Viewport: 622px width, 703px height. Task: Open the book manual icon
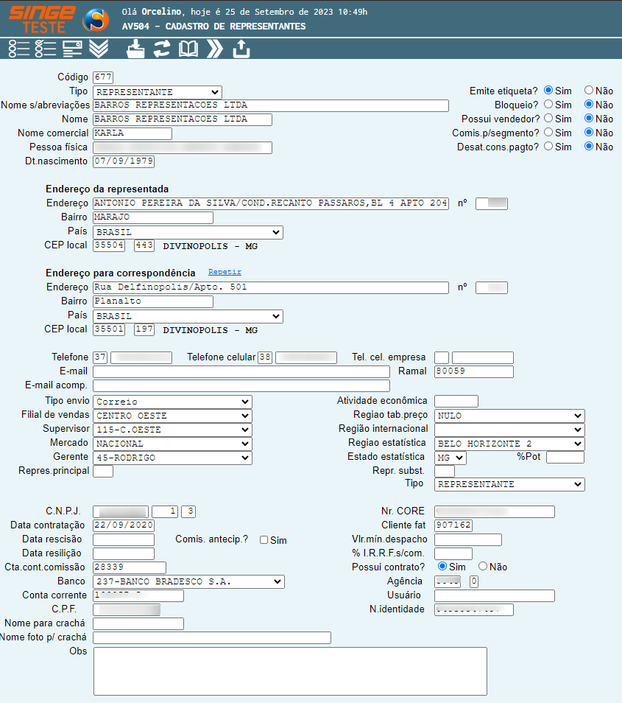click(188, 49)
